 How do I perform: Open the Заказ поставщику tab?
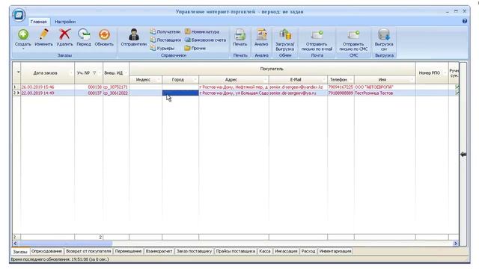pos(194,251)
